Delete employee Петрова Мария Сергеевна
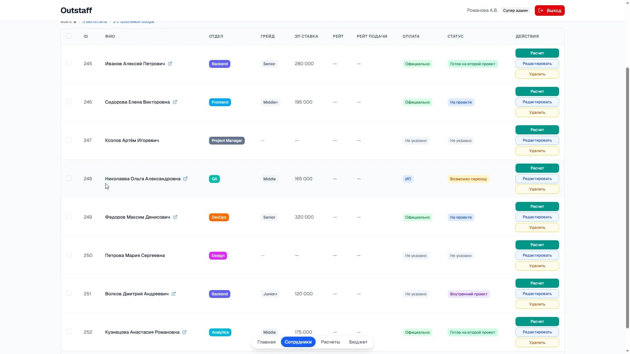 pyautogui.click(x=537, y=266)
